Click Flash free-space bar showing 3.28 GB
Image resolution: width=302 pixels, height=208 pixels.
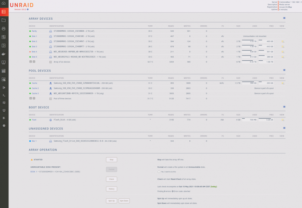(266, 120)
